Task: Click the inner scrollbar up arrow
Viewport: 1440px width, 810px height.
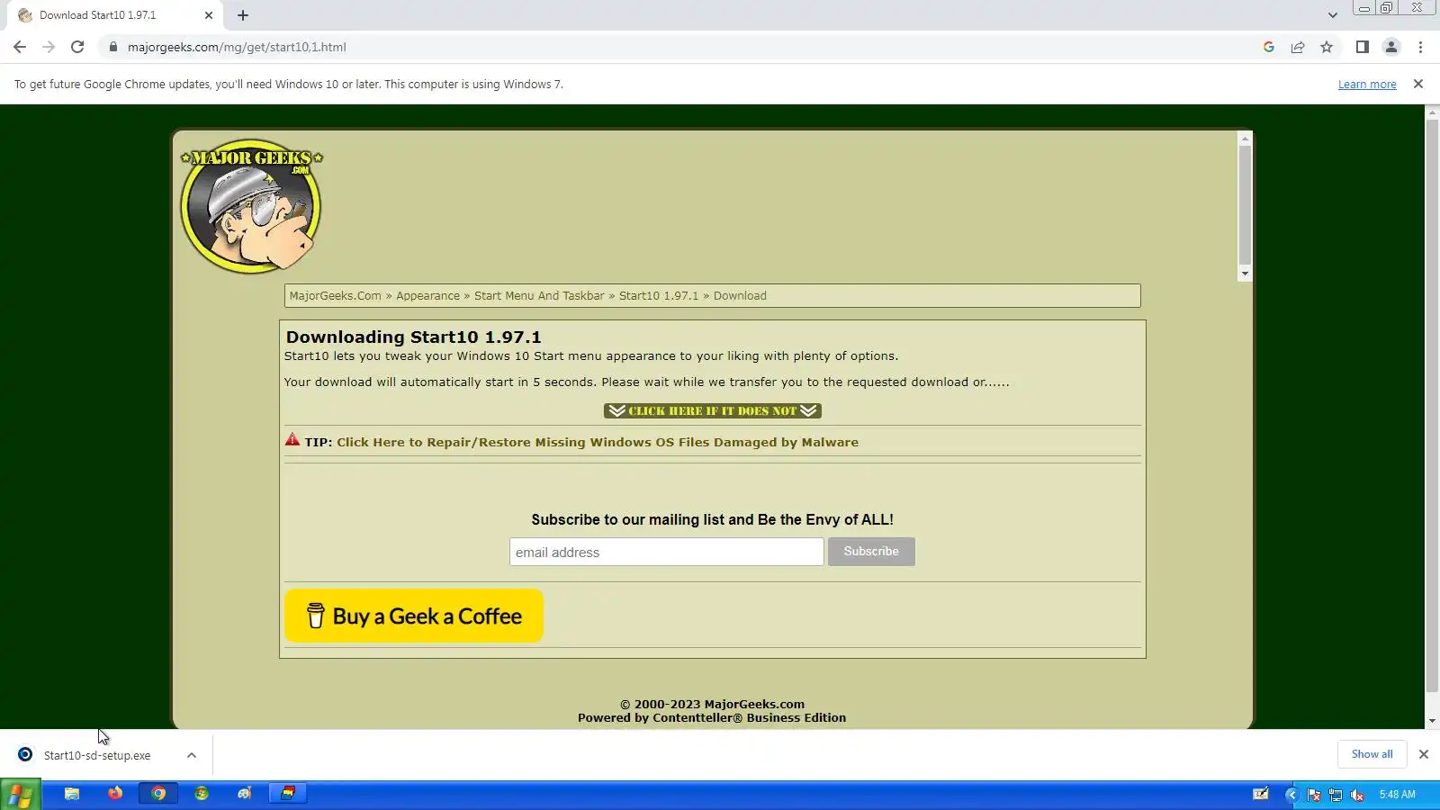Action: (x=1245, y=139)
